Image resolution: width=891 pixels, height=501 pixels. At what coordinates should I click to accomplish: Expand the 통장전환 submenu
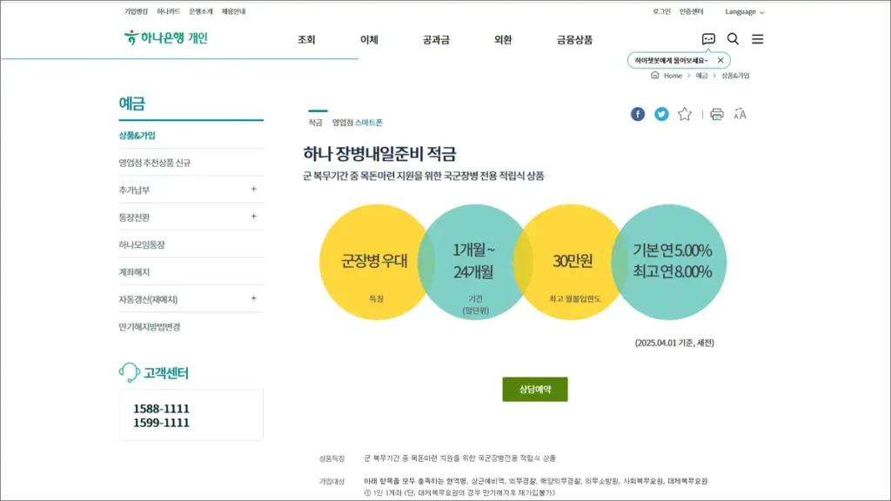click(x=253, y=217)
